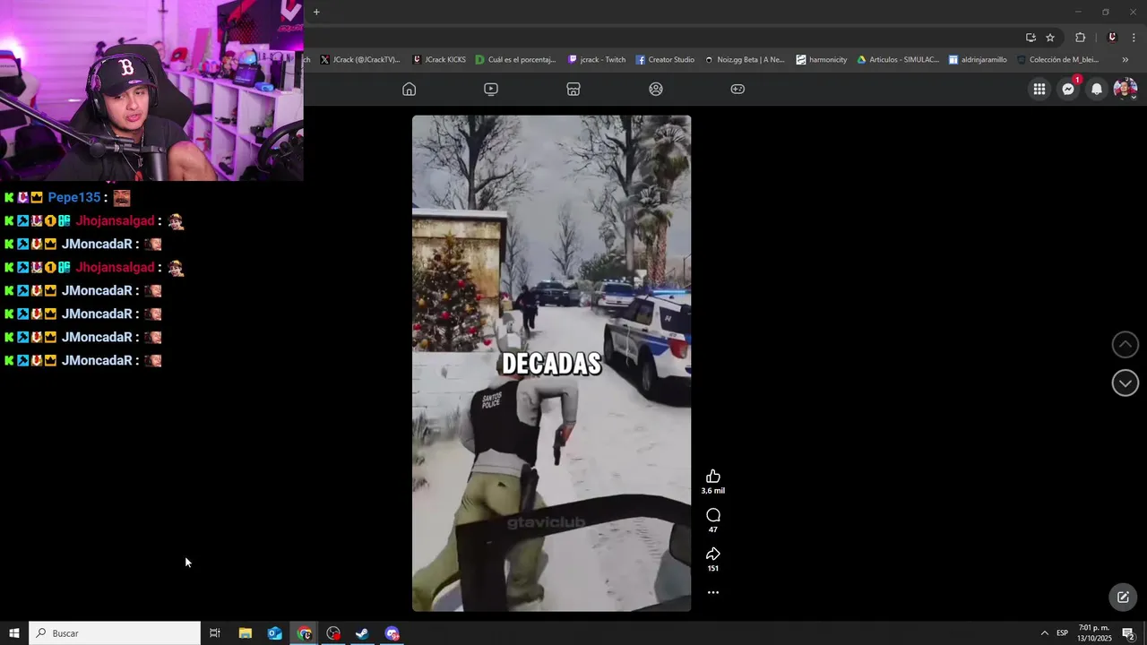Screen dimensions: 1147x645
Task: Open the Windows notification center
Action: (x=1129, y=633)
